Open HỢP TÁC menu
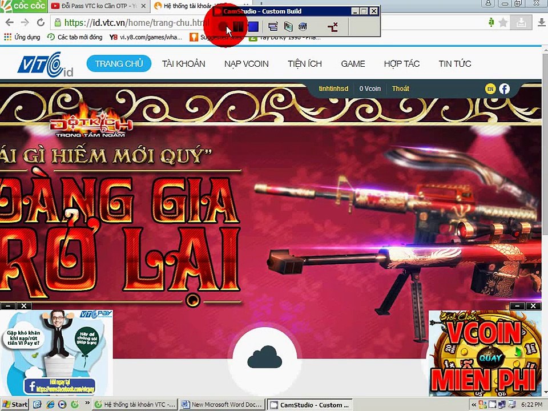Image resolution: width=548 pixels, height=411 pixels. point(401,64)
